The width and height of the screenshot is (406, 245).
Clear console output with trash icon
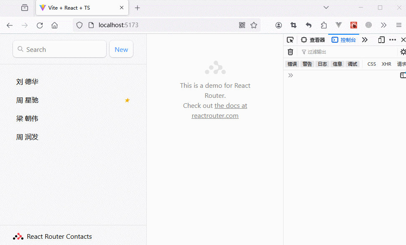tap(290, 52)
